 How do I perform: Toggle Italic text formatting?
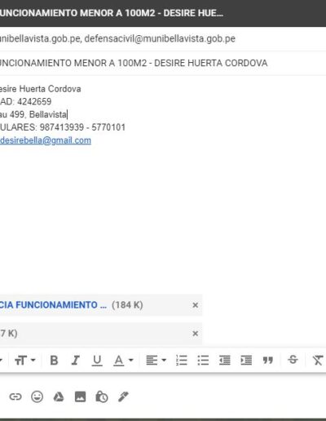click(76, 360)
